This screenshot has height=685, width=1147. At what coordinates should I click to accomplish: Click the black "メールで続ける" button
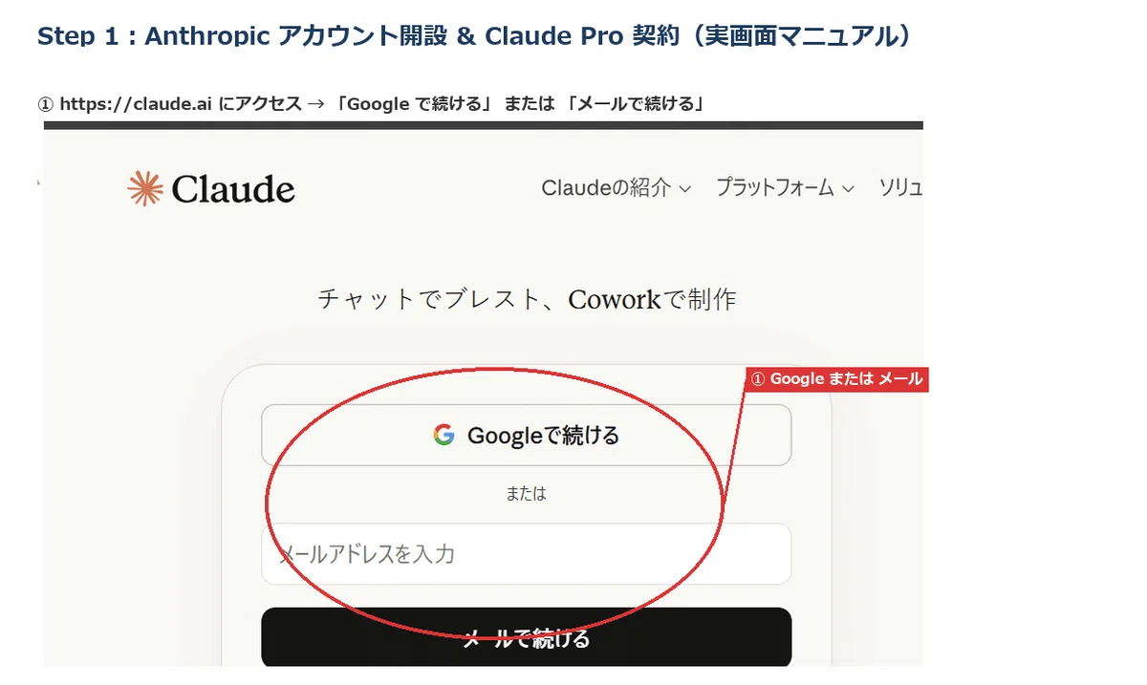coord(527,637)
